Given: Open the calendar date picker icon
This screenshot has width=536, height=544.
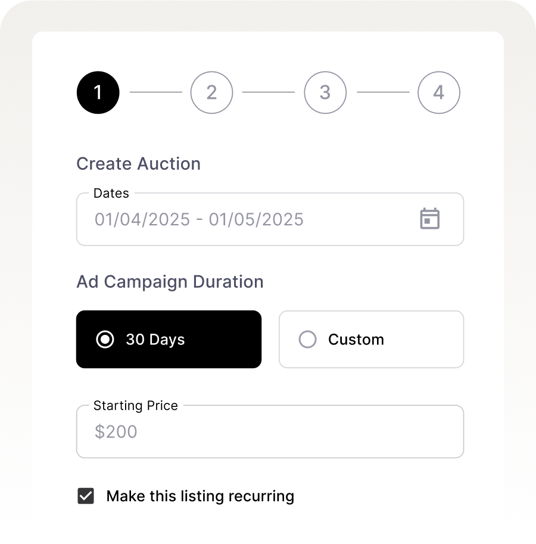Looking at the screenshot, I should 429,219.
